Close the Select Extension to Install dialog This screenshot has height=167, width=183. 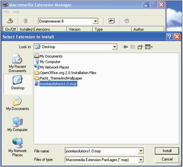[177, 37]
